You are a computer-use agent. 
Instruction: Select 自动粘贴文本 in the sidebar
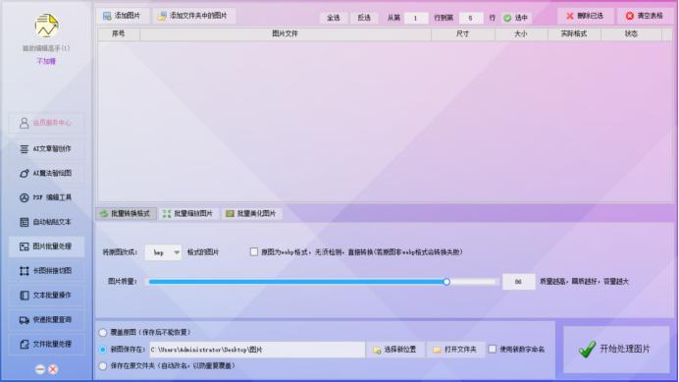pyautogui.click(x=46, y=222)
